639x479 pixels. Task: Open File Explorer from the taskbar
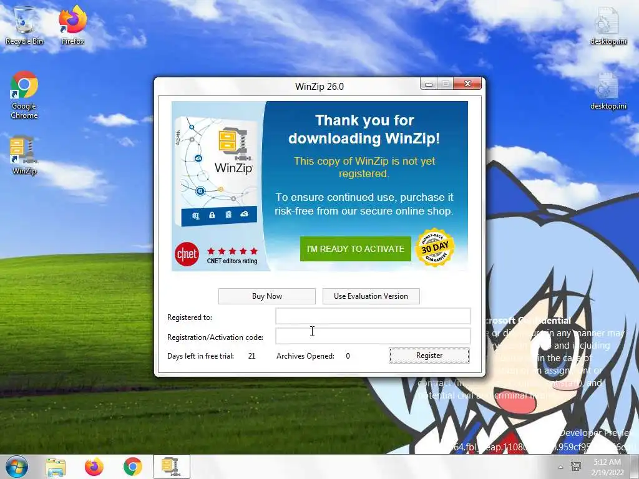pyautogui.click(x=56, y=467)
